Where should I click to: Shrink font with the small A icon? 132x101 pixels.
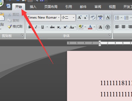coord(85,17)
